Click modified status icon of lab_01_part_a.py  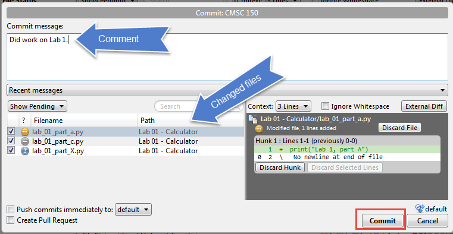[x=25, y=132]
